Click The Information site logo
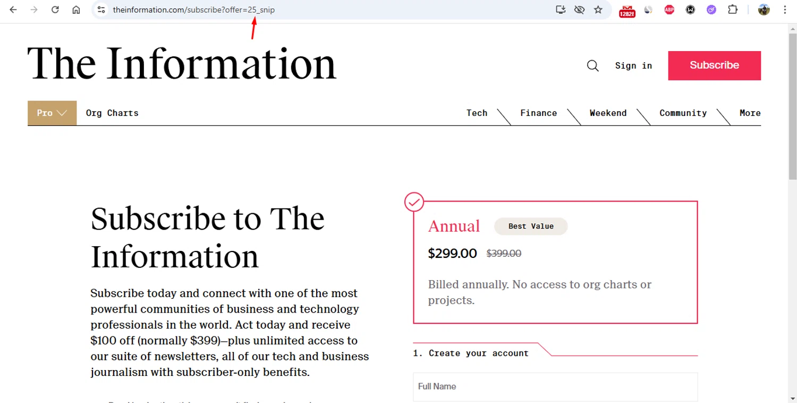This screenshot has width=797, height=403. coord(182,64)
